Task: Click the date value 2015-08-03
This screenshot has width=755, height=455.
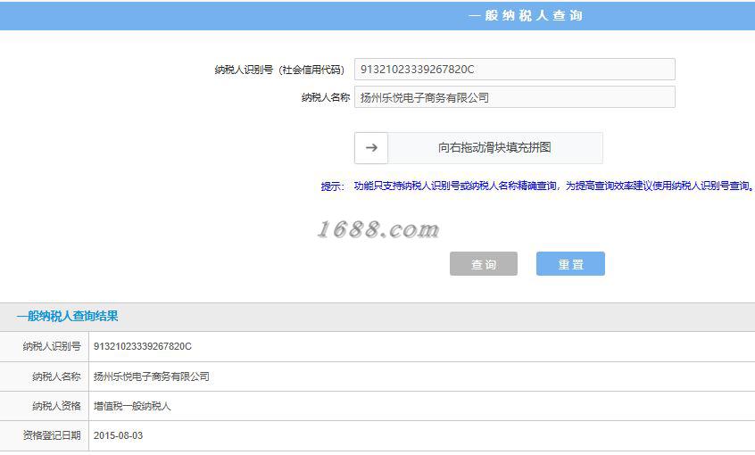Action: pos(118,435)
